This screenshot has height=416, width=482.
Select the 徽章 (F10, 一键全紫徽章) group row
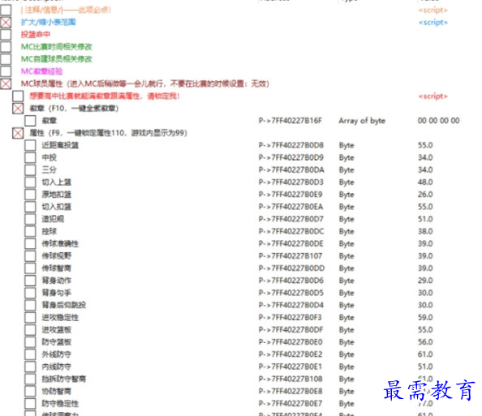pos(74,108)
